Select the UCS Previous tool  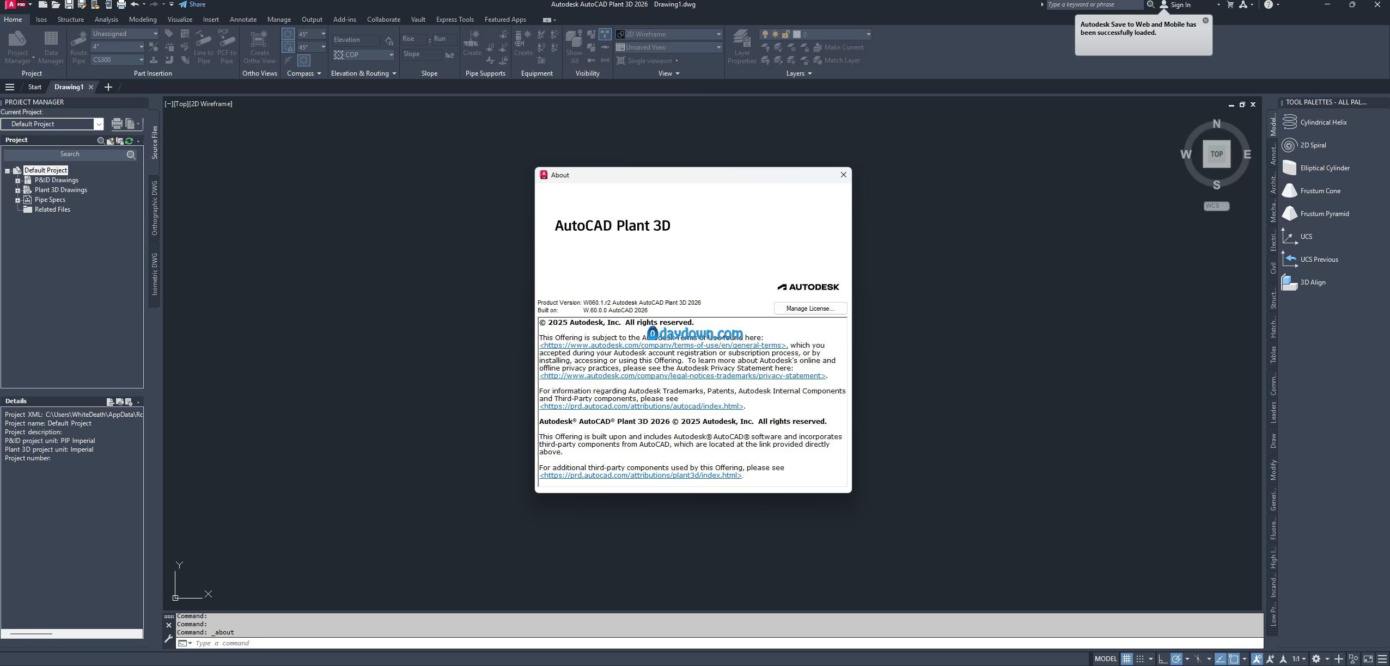click(x=1310, y=260)
